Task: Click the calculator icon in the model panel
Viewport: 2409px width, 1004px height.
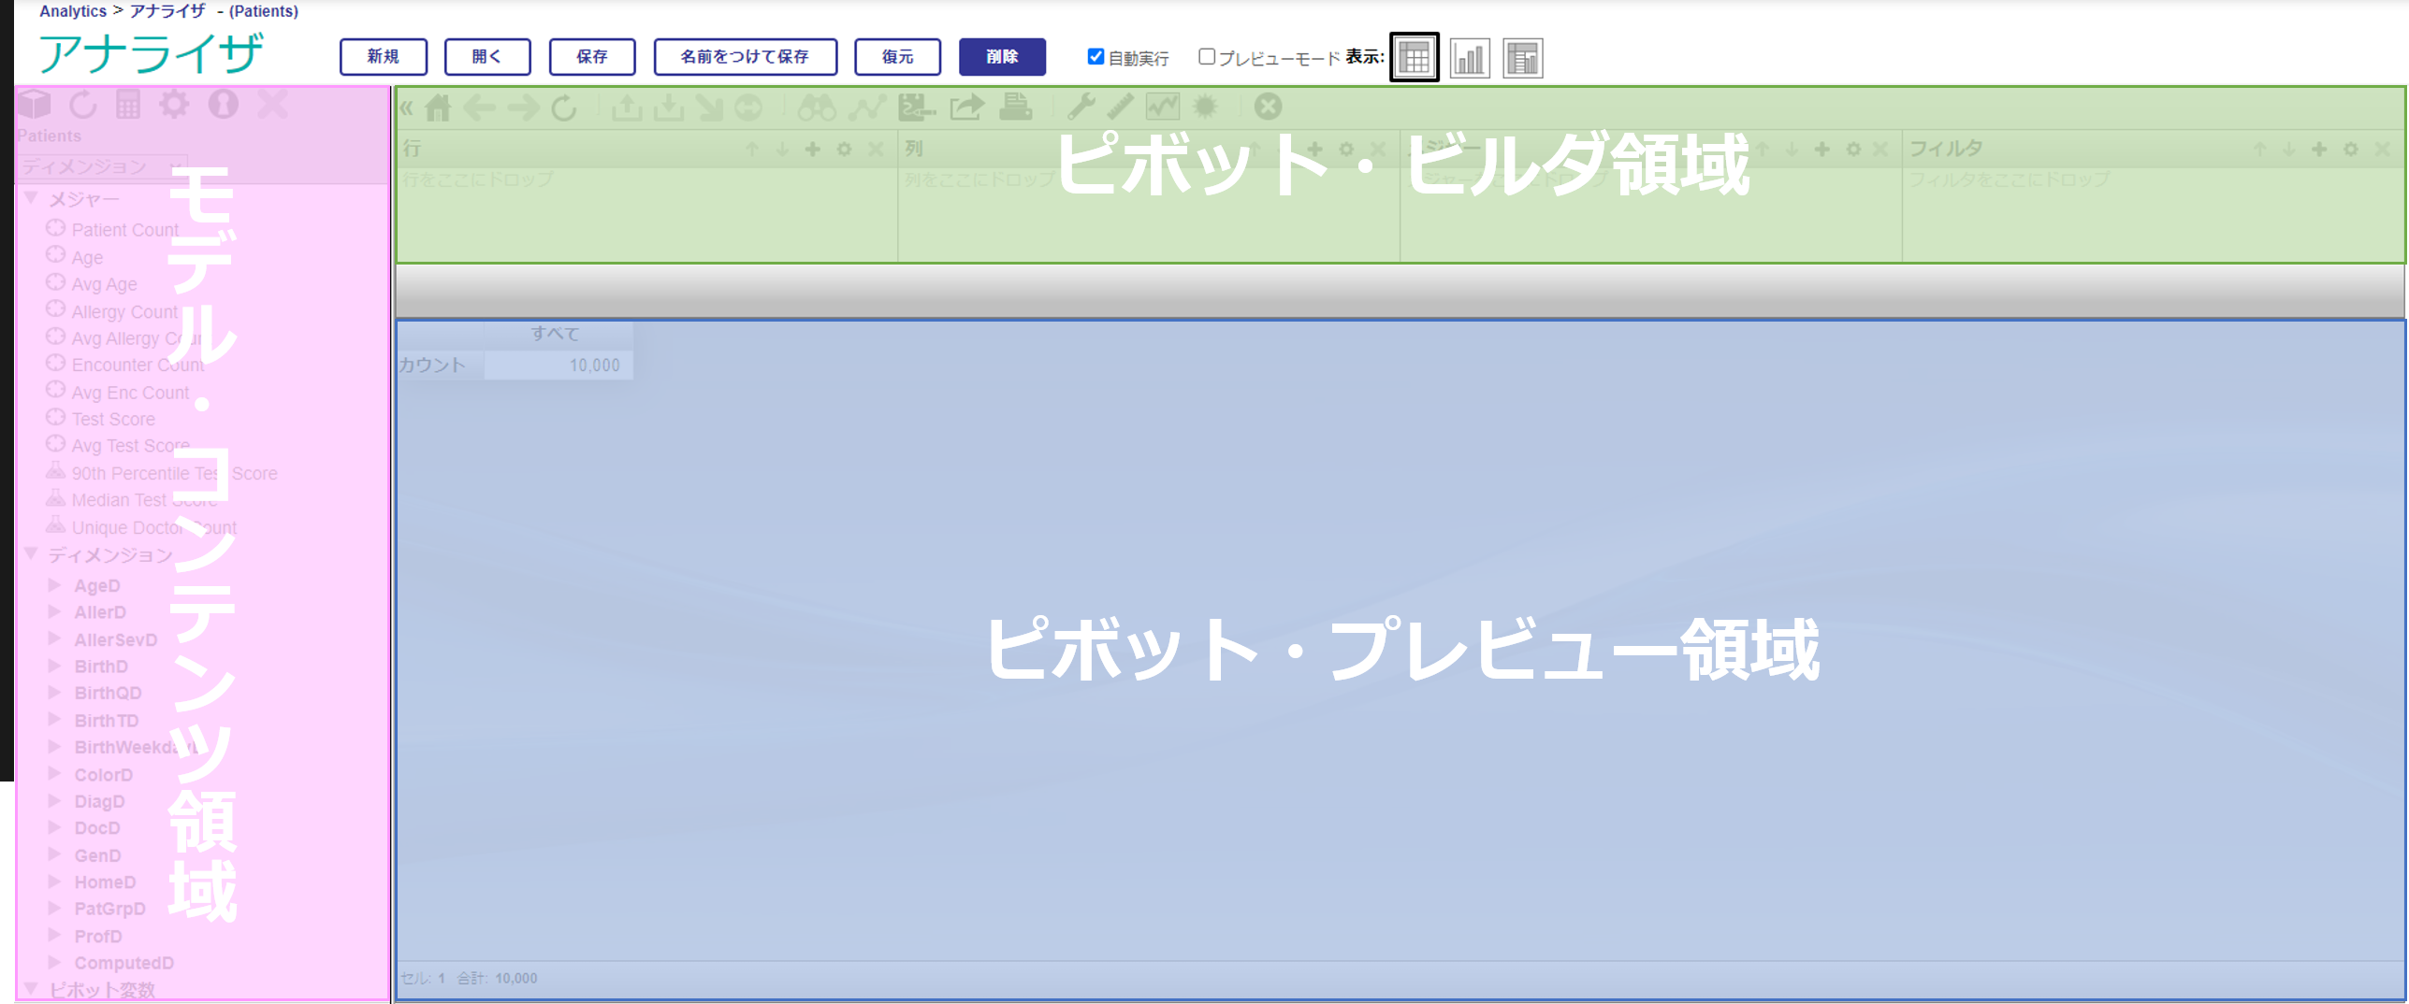Action: tap(128, 105)
